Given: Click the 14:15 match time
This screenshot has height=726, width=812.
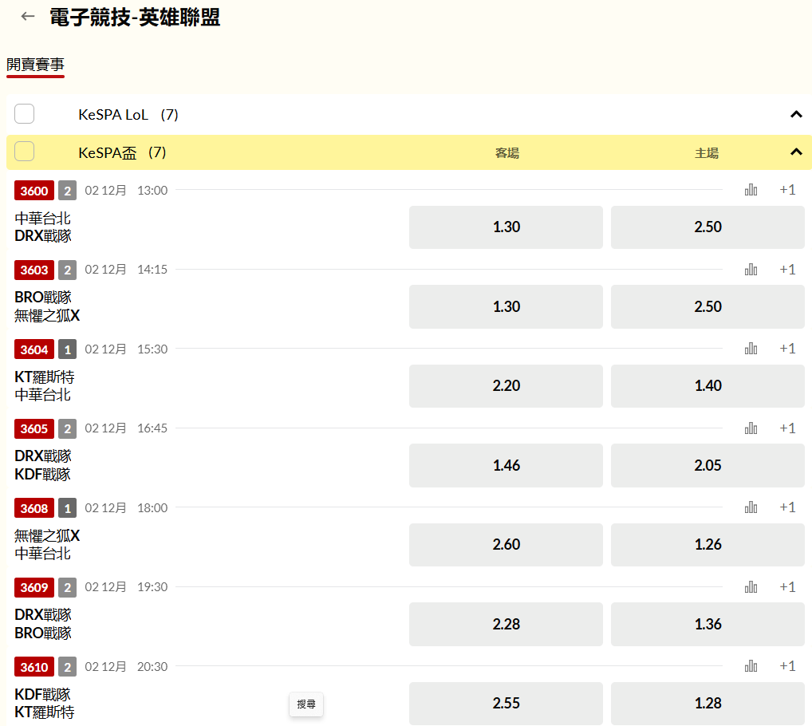Looking at the screenshot, I should coord(152,270).
